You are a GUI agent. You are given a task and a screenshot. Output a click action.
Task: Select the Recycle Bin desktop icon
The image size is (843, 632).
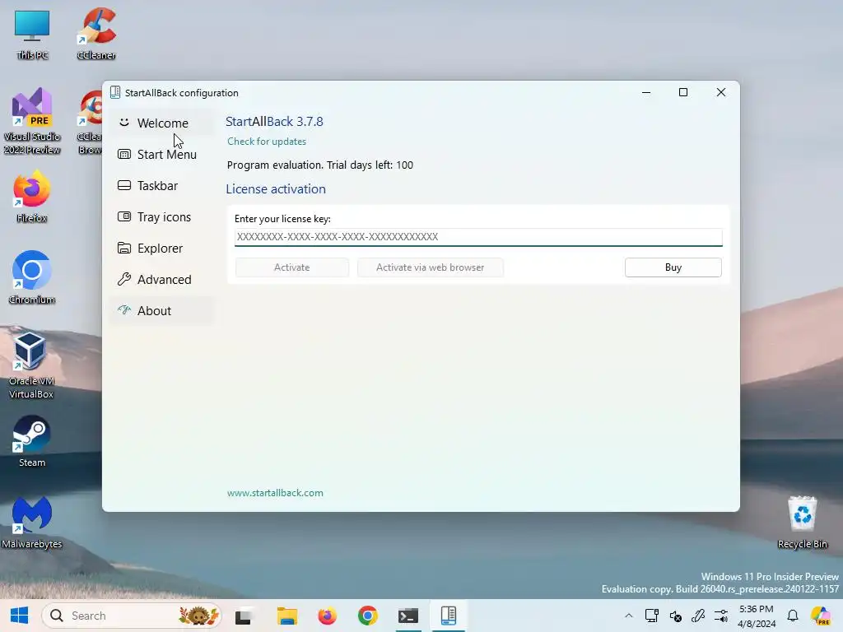click(x=802, y=523)
